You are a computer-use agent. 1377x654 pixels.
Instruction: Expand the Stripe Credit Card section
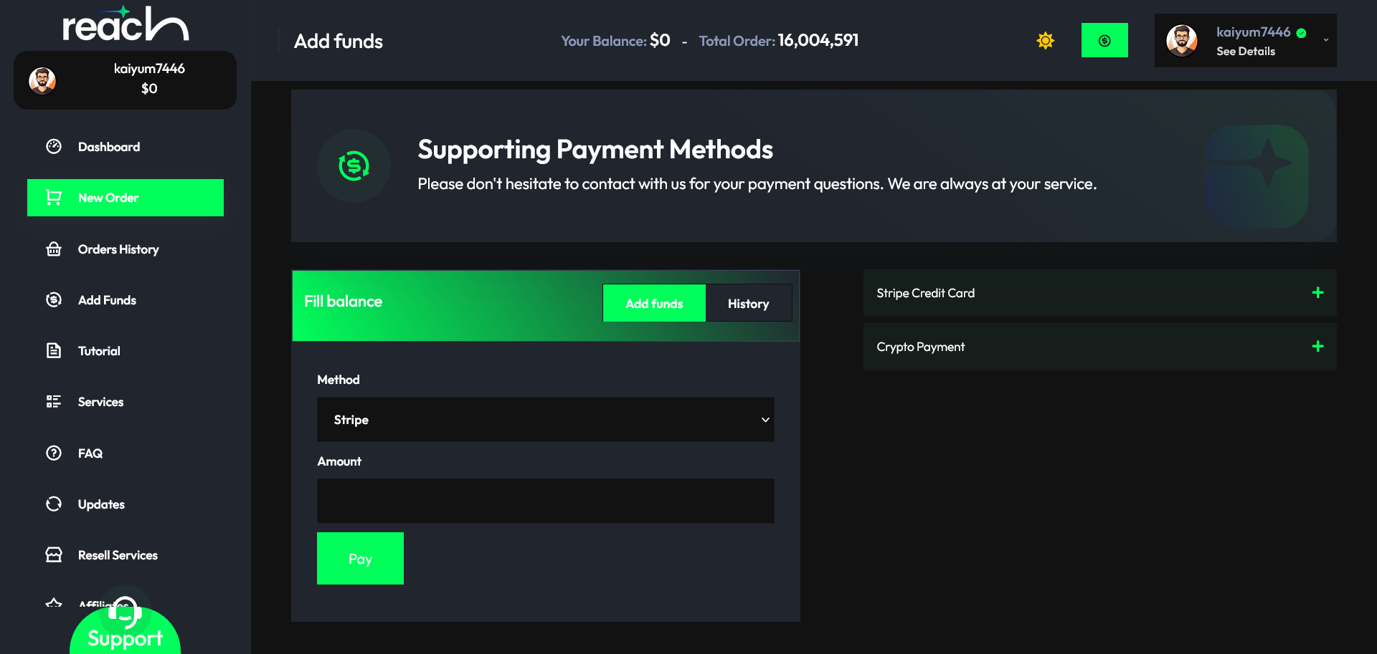(x=1100, y=293)
